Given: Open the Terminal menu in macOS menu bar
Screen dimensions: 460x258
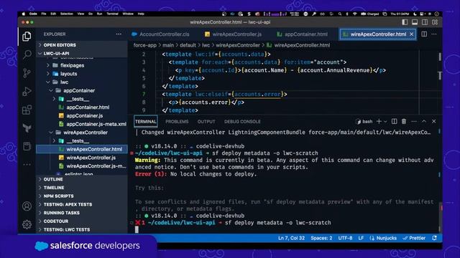Looking at the screenshot, I should point(112,14).
